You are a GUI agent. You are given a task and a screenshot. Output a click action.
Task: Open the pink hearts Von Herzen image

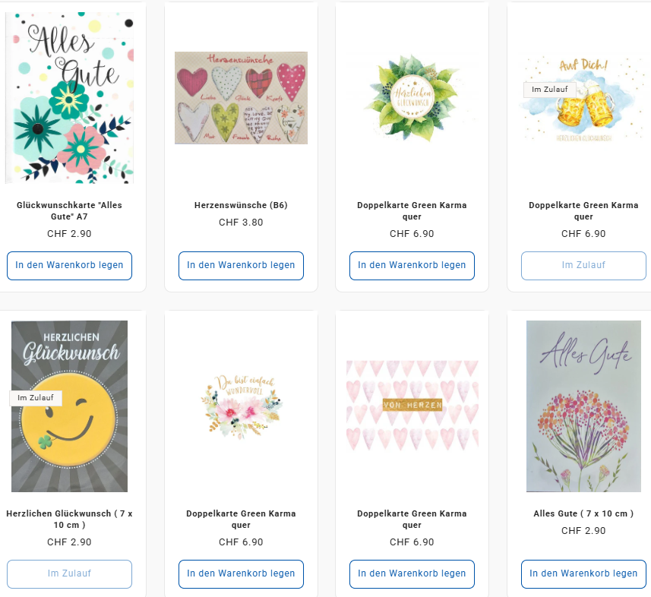coord(412,406)
